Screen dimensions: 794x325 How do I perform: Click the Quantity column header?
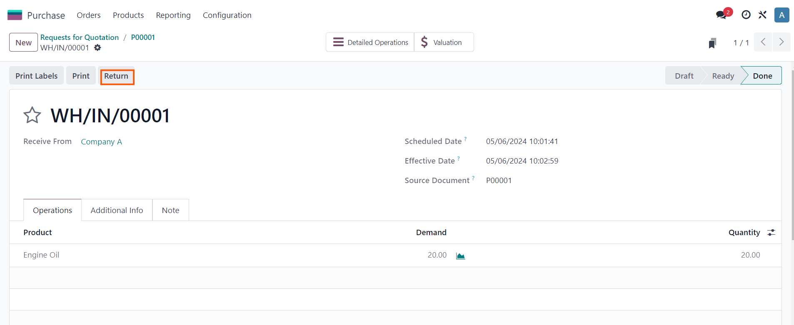(x=744, y=232)
